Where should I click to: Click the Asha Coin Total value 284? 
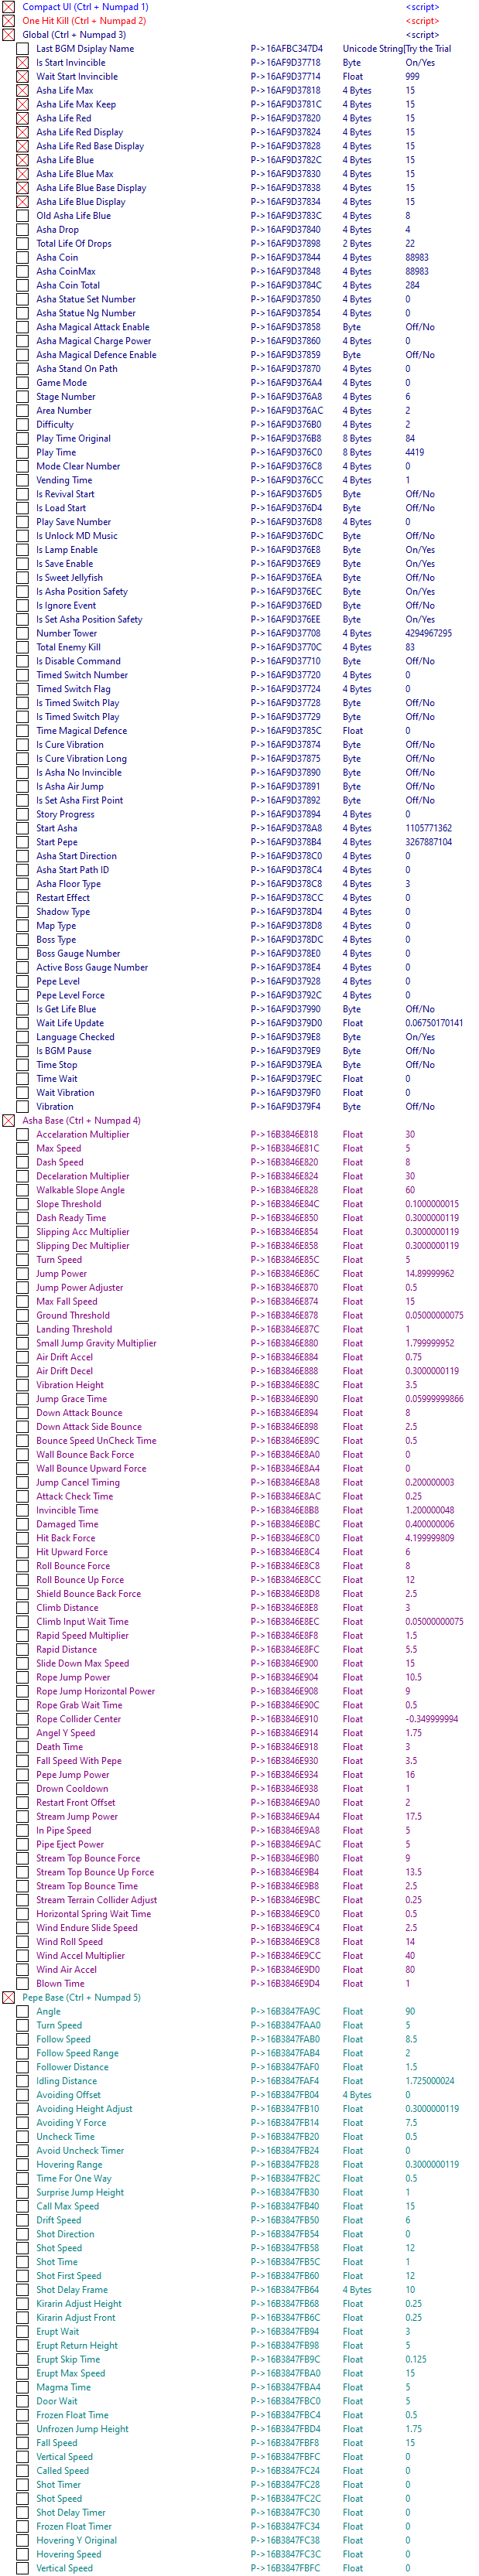[x=412, y=286]
